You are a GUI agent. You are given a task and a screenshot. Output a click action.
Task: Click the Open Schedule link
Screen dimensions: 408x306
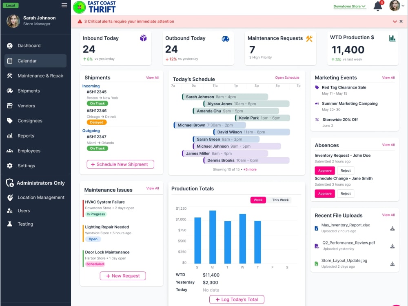coord(287,78)
